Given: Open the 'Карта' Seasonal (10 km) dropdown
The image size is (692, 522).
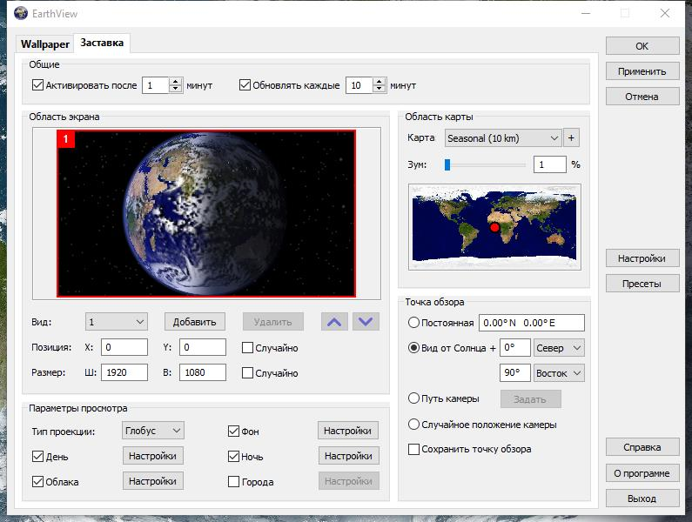Looking at the screenshot, I should click(x=502, y=137).
